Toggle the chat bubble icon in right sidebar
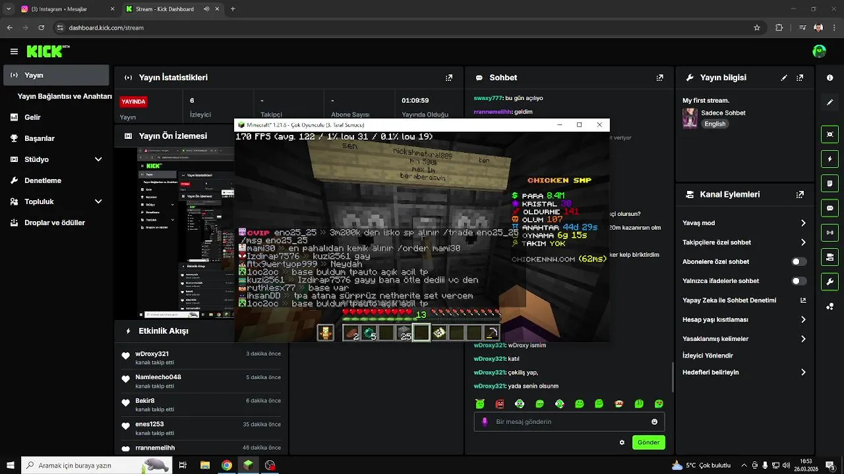This screenshot has width=844, height=474. [x=829, y=207]
